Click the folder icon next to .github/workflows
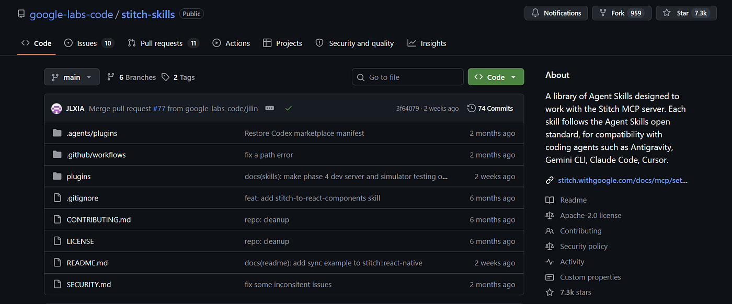The width and height of the screenshot is (732, 304). pos(57,155)
